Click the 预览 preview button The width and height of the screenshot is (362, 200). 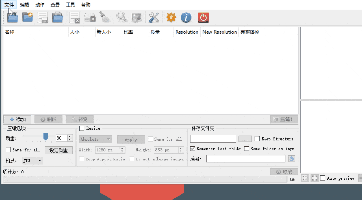point(80,120)
